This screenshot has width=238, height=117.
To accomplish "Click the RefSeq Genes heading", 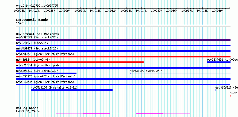I will [27, 108].
